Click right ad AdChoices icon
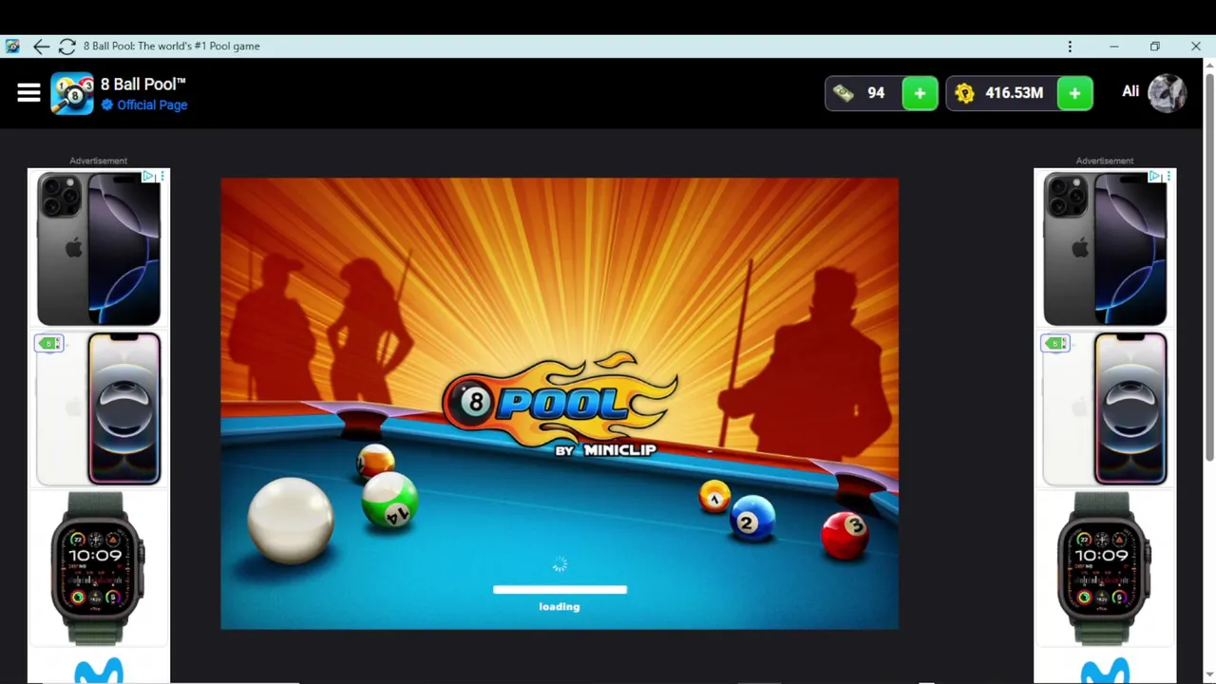 [1155, 177]
